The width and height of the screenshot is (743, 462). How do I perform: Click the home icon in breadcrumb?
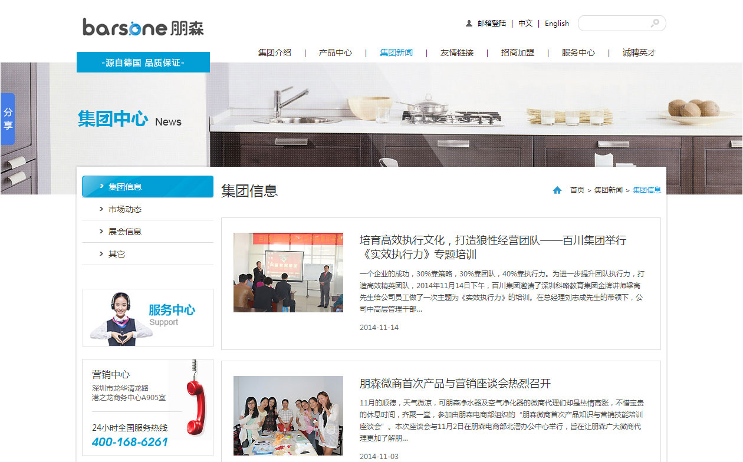click(x=557, y=190)
